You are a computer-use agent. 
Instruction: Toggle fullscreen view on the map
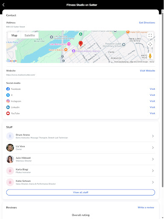150,36
